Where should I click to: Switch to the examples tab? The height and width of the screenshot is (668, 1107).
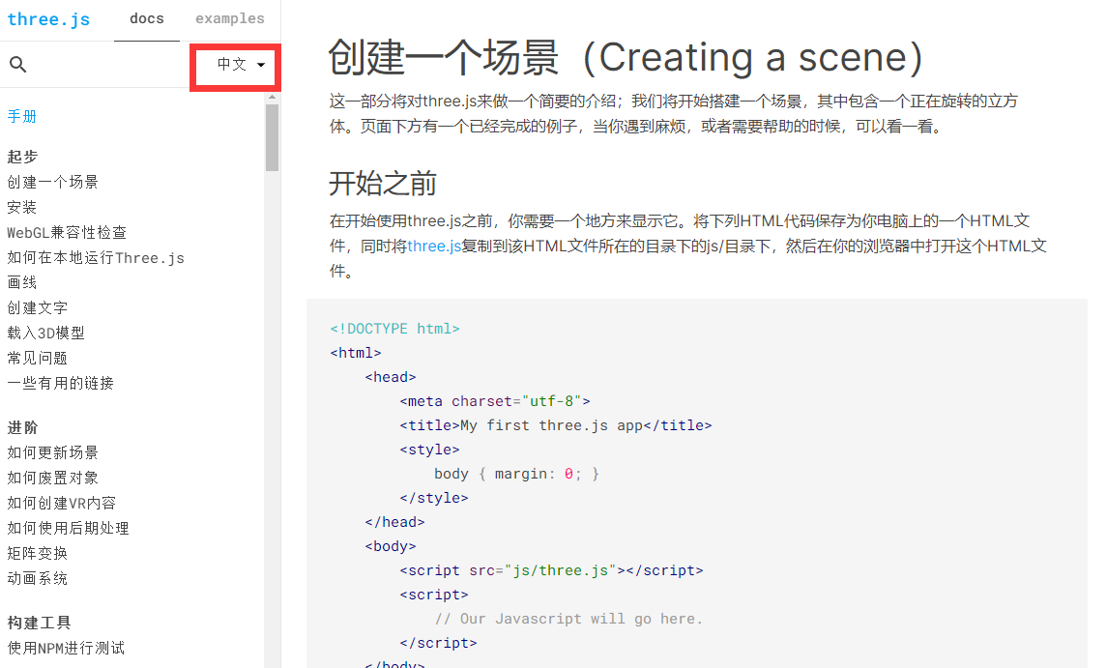[x=229, y=18]
